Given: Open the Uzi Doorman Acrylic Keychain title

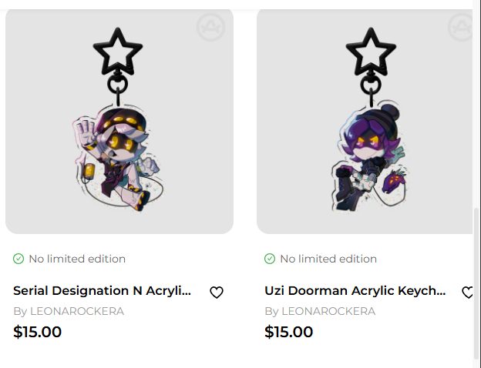Looking at the screenshot, I should (355, 291).
